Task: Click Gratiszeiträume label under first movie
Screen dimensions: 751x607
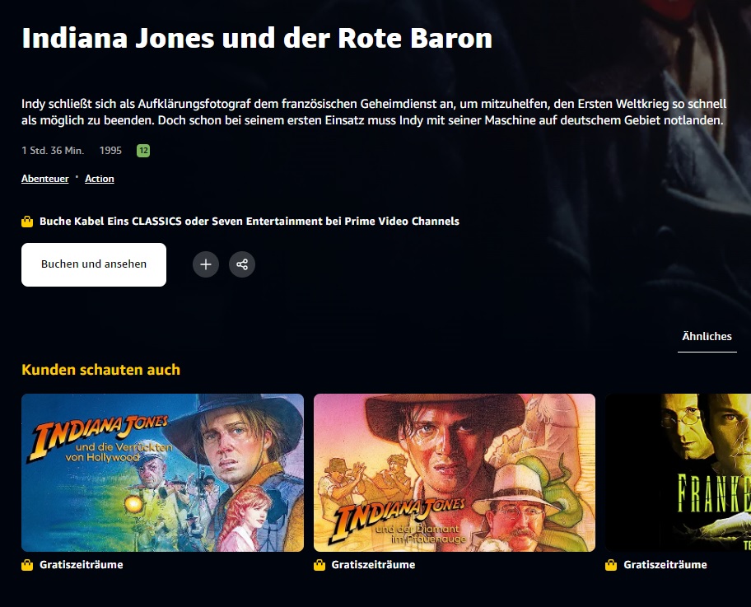Action: (82, 565)
